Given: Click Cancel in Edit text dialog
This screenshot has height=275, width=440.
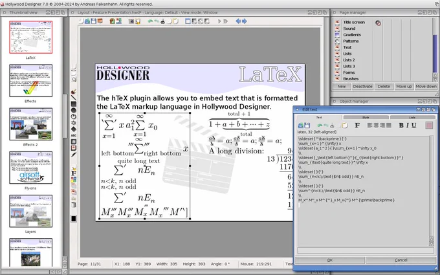Looking at the screenshot, I should 401,260.
